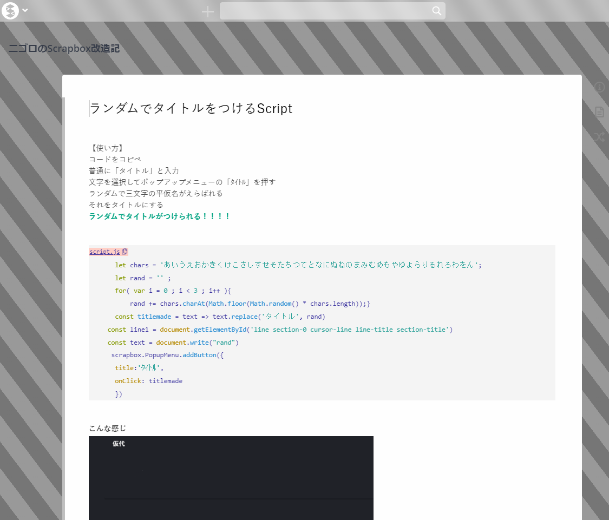
Task: Click the こんな感じ caption text
Action: (108, 429)
